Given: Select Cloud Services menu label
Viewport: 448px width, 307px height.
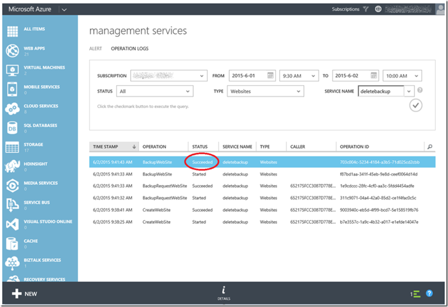Looking at the screenshot, I should (x=41, y=106).
